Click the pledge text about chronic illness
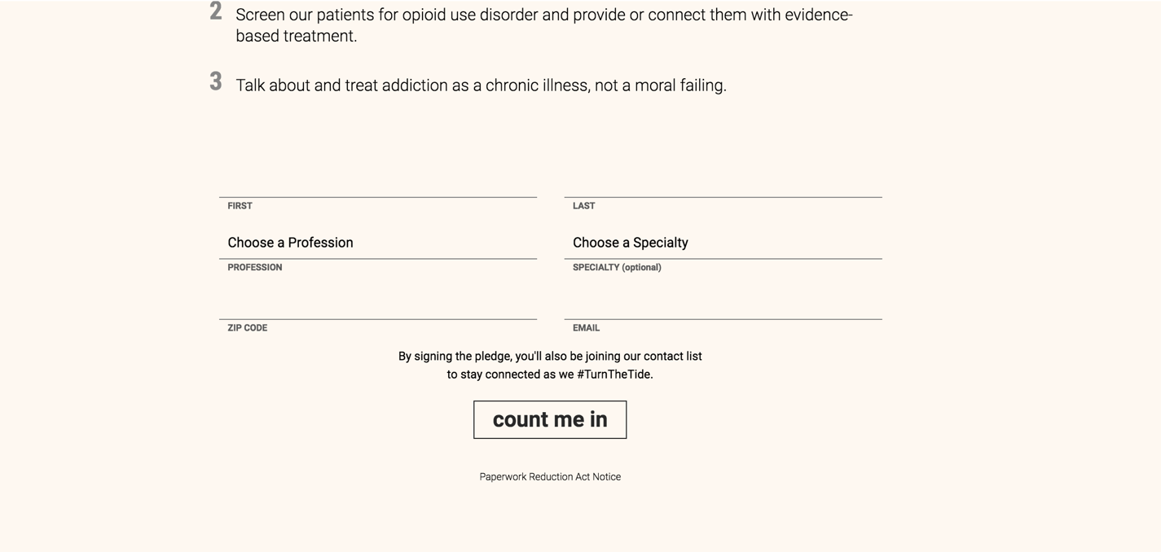This screenshot has height=552, width=1161. point(481,85)
